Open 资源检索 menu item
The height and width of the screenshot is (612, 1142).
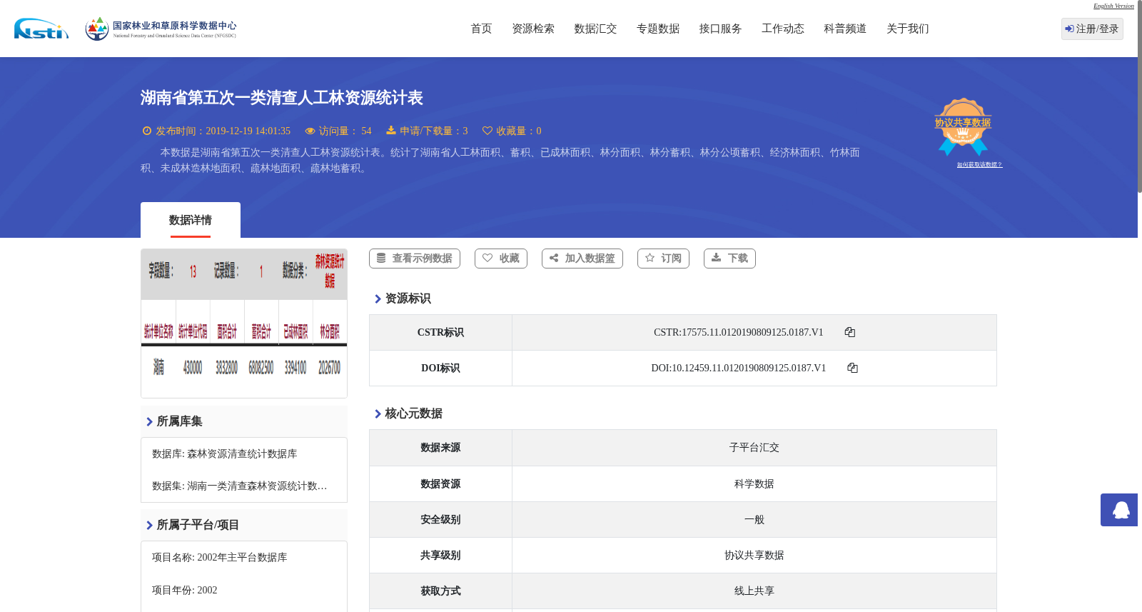533,29
